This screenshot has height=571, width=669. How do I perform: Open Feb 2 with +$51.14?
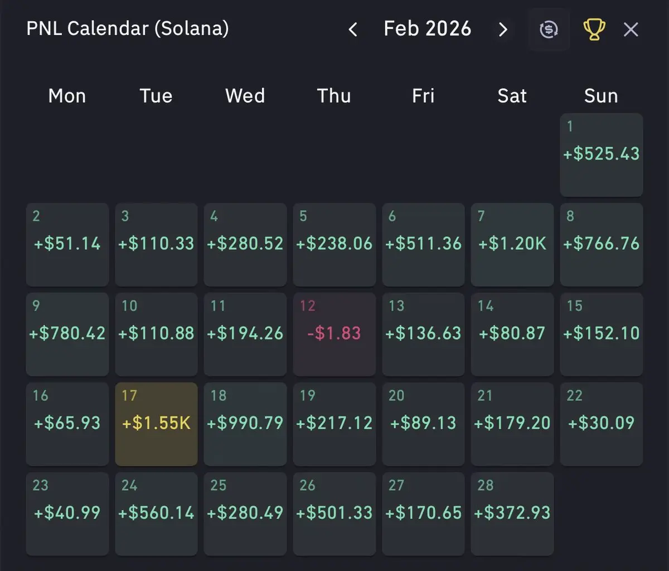coord(67,244)
